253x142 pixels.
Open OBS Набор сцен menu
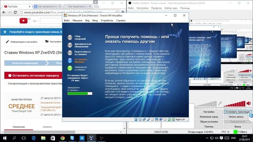(x=171, y=8)
